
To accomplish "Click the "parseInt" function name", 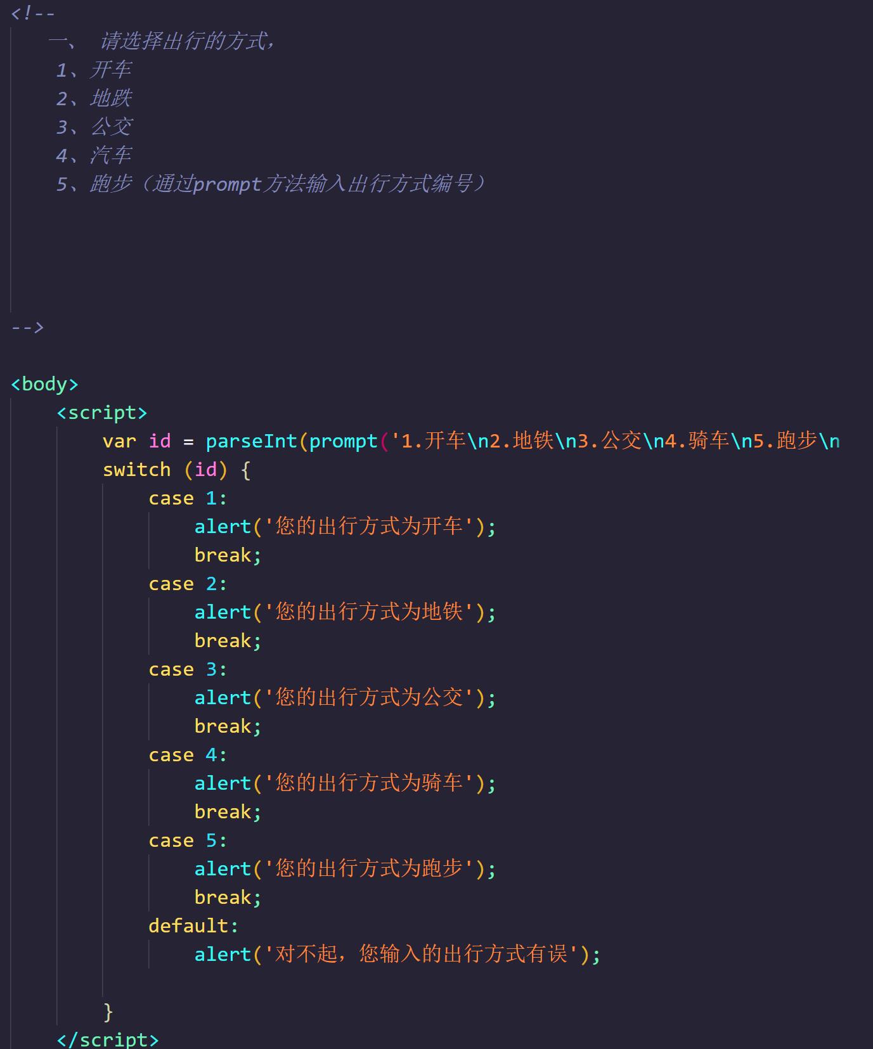I will click(252, 441).
